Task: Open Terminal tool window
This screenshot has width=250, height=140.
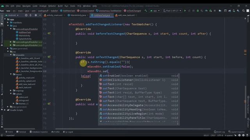Action: pyautogui.click(x=21, y=132)
